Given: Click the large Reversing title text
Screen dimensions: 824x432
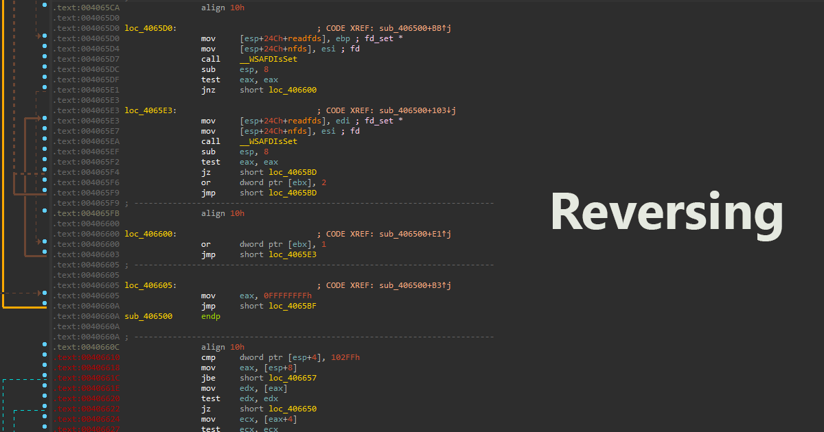Looking at the screenshot, I should tap(666, 213).
